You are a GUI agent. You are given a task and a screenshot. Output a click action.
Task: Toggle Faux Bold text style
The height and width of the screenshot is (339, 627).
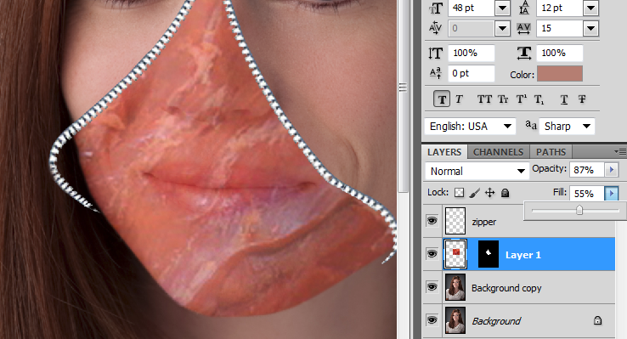coord(442,99)
